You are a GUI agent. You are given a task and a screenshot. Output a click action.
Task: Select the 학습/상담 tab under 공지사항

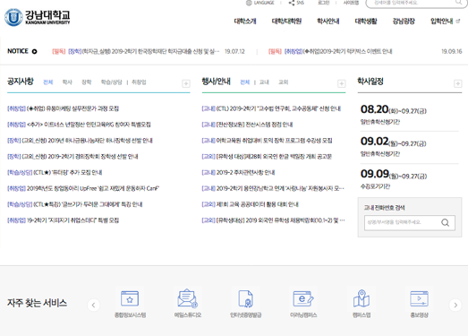tap(111, 82)
